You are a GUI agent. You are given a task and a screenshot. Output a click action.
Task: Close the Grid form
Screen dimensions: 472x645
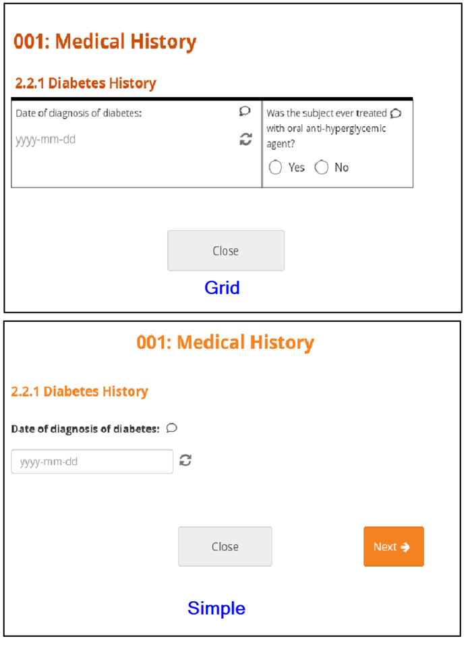point(225,250)
